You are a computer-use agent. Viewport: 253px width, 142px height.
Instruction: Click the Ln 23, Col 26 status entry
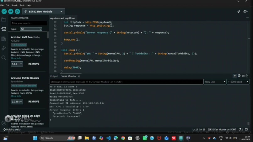(x=199, y=129)
